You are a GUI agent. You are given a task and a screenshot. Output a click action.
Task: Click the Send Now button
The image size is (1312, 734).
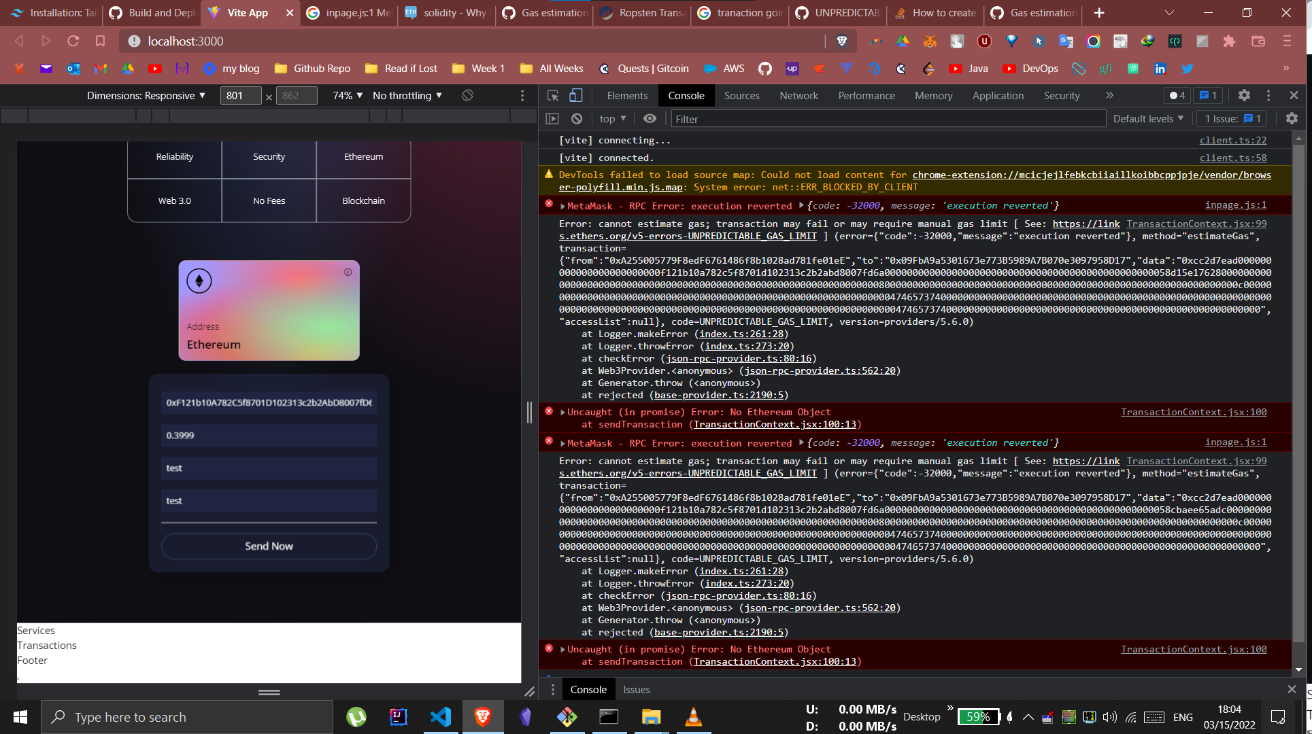[269, 546]
